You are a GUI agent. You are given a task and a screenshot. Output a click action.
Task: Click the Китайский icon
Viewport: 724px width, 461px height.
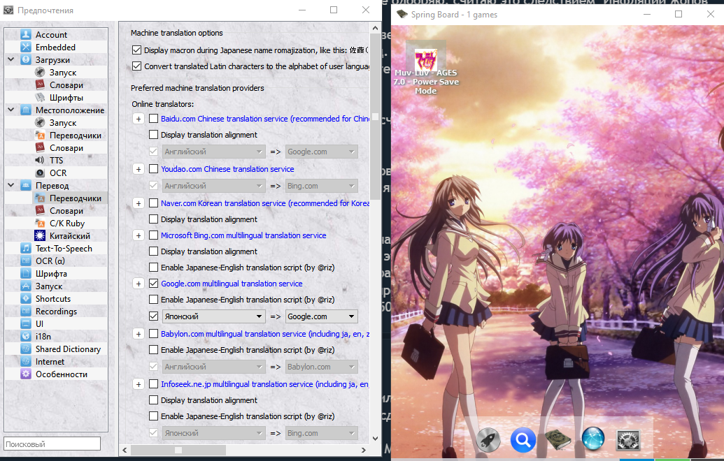pos(40,236)
